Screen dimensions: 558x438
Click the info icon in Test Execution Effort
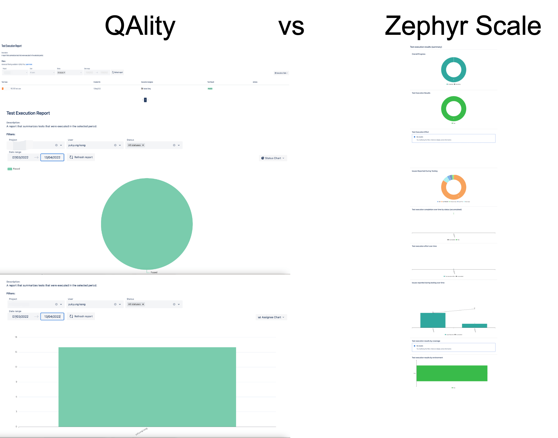(x=414, y=137)
